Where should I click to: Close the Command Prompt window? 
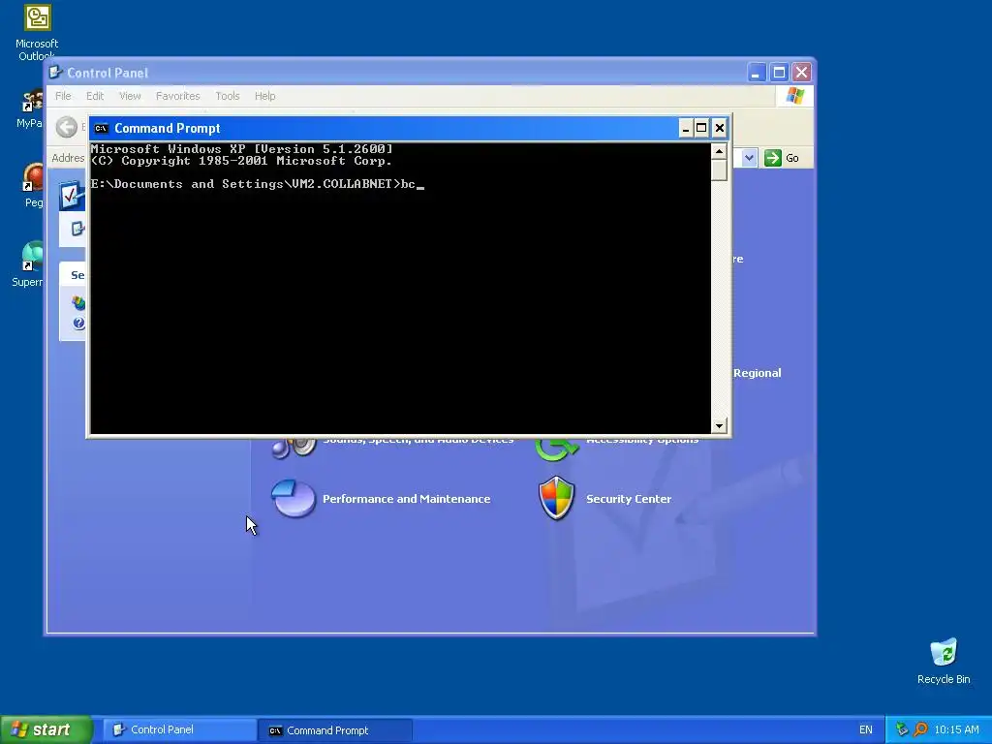720,129
